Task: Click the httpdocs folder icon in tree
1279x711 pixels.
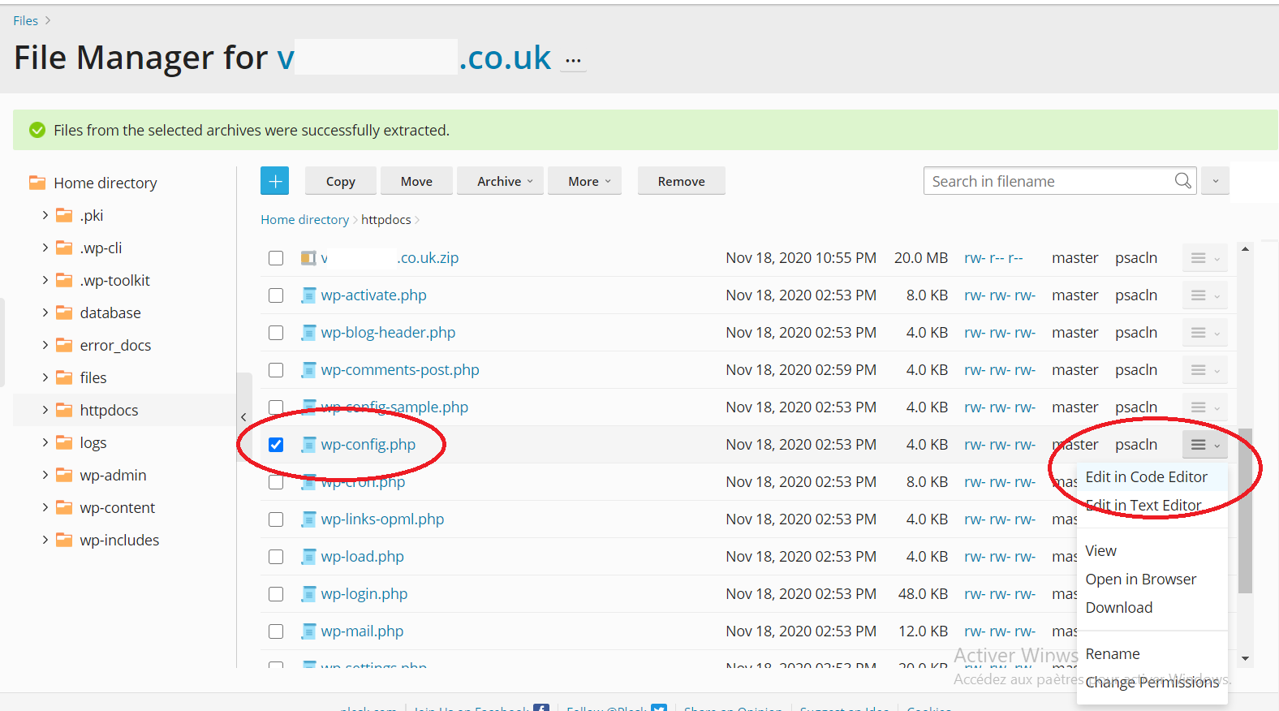Action: click(x=64, y=410)
